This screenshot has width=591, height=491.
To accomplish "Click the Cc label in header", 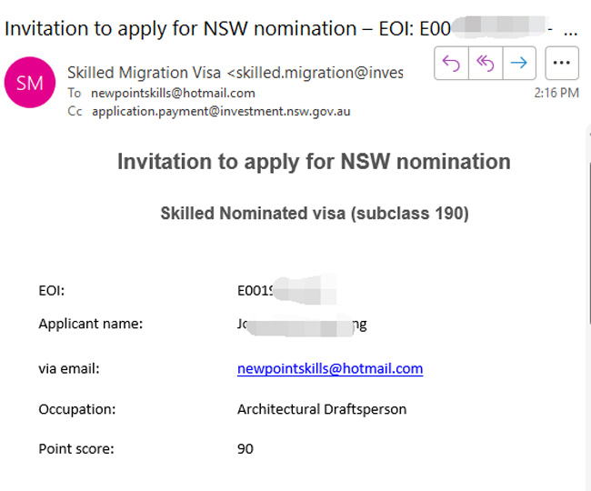I will tap(75, 111).
